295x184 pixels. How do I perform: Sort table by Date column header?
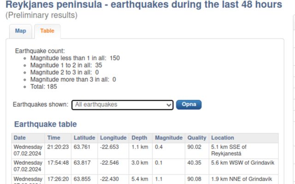(20, 138)
